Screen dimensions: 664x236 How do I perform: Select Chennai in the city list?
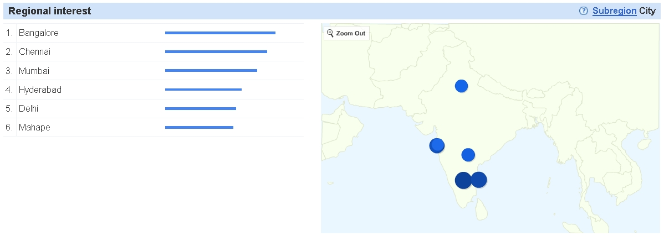pyautogui.click(x=34, y=52)
